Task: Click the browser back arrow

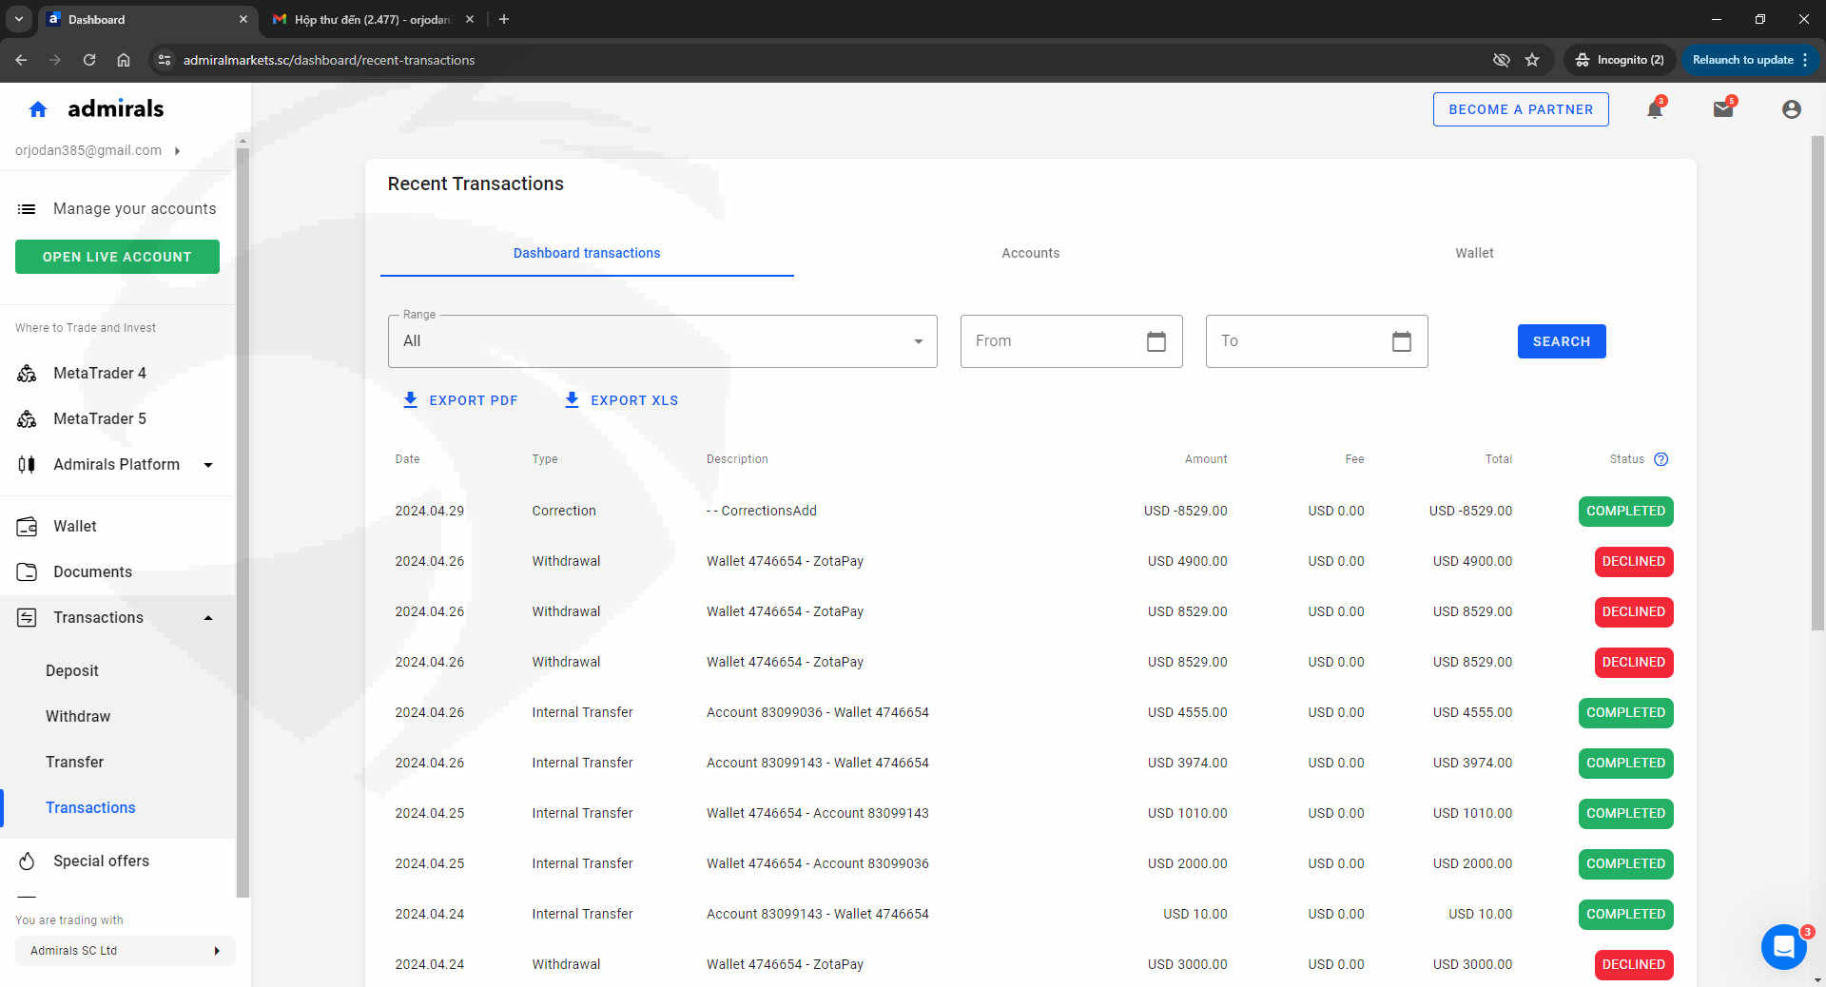Action: [x=21, y=60]
